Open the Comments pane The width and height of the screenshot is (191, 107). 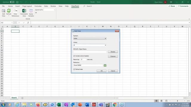pos(183,6)
